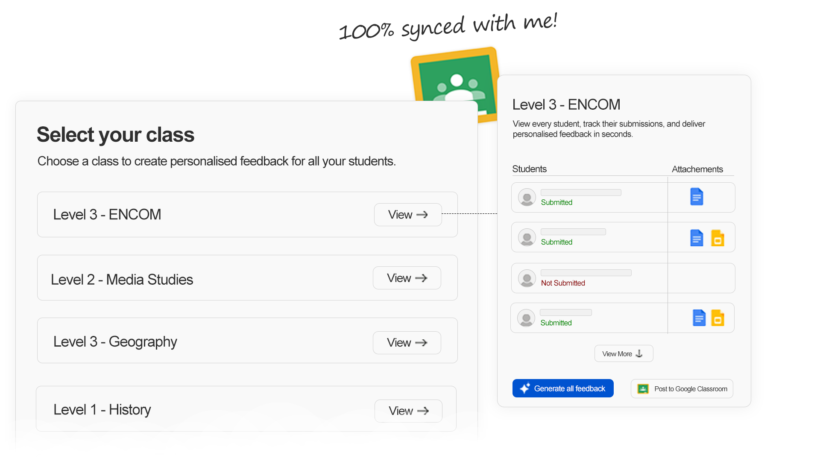Click the download arrow inside View More
Image resolution: width=820 pixels, height=461 pixels.
[639, 353]
